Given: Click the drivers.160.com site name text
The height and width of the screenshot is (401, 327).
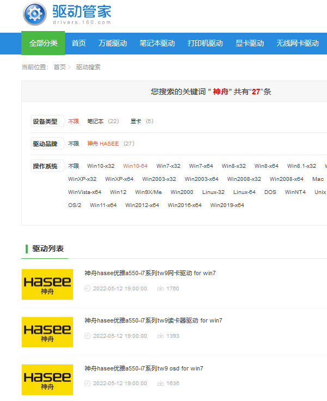Looking at the screenshot, I should [82, 22].
